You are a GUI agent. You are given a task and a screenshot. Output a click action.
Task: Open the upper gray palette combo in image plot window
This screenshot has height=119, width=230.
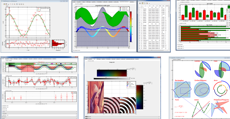tap(122, 117)
